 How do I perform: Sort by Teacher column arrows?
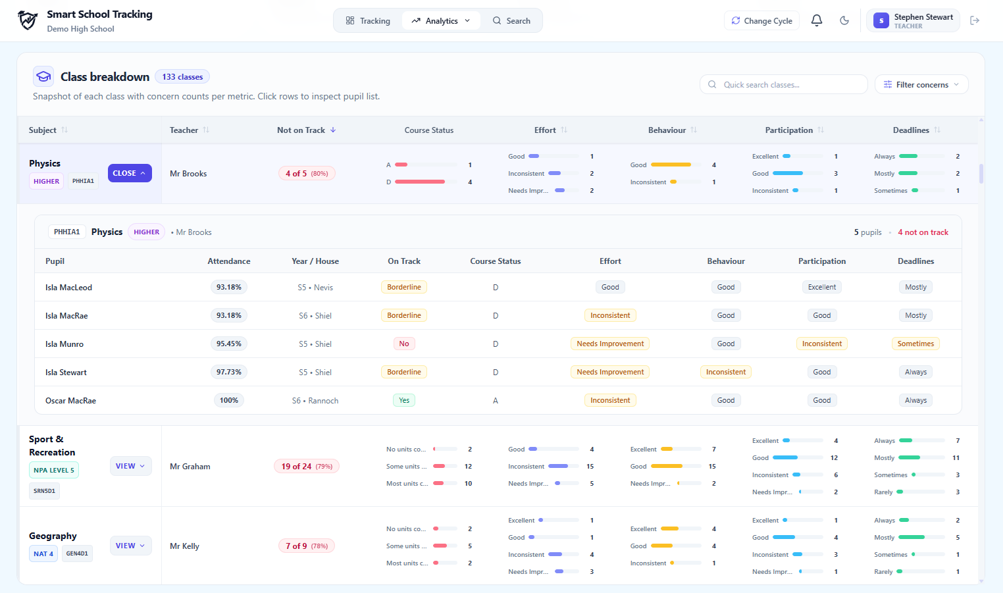point(206,130)
